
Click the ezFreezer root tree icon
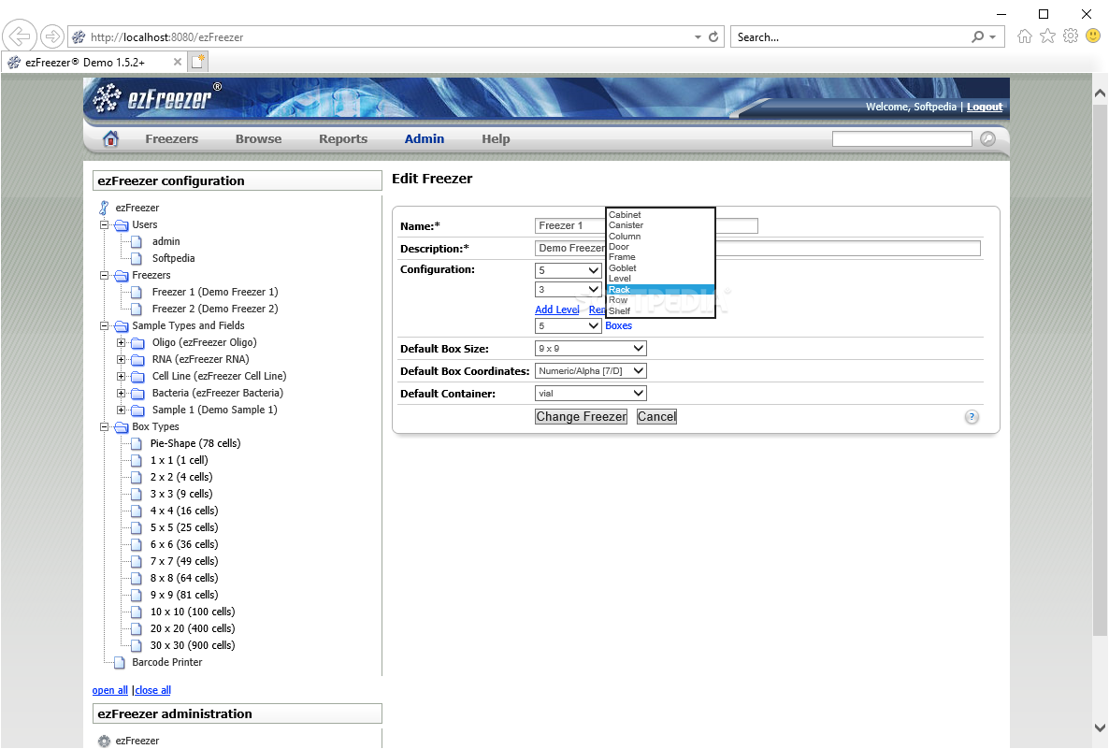point(104,208)
